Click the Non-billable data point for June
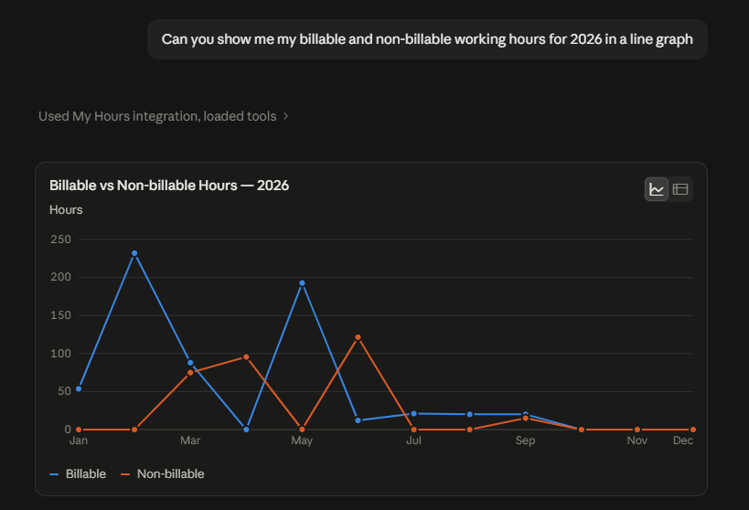 coord(358,337)
